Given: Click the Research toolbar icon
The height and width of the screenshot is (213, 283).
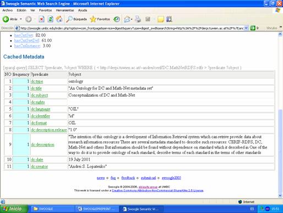Looking at the screenshot, I should 169,19.
